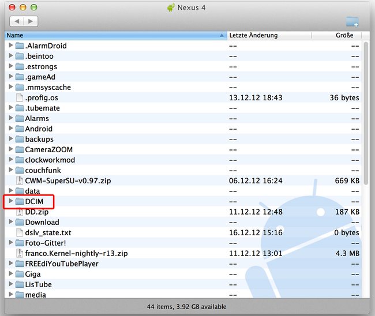This screenshot has height=316, width=375.
Task: Expand the data folder disclosure triangle
Action: coord(10,190)
